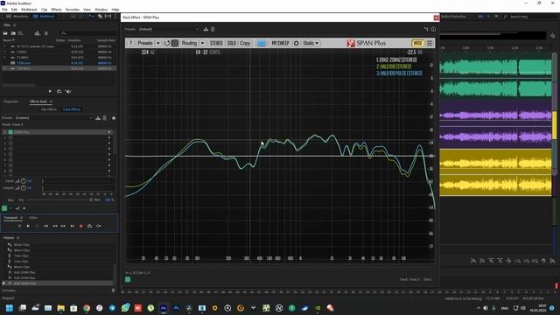Click the info icon in rack effect window
The height and width of the screenshot is (315, 560).
coord(433,29)
